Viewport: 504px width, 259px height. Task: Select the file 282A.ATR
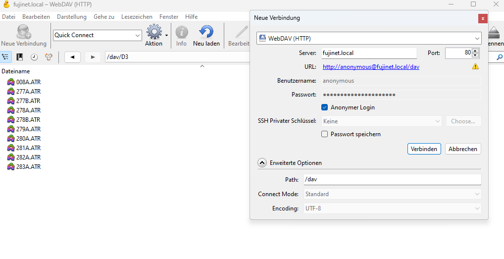[28, 157]
